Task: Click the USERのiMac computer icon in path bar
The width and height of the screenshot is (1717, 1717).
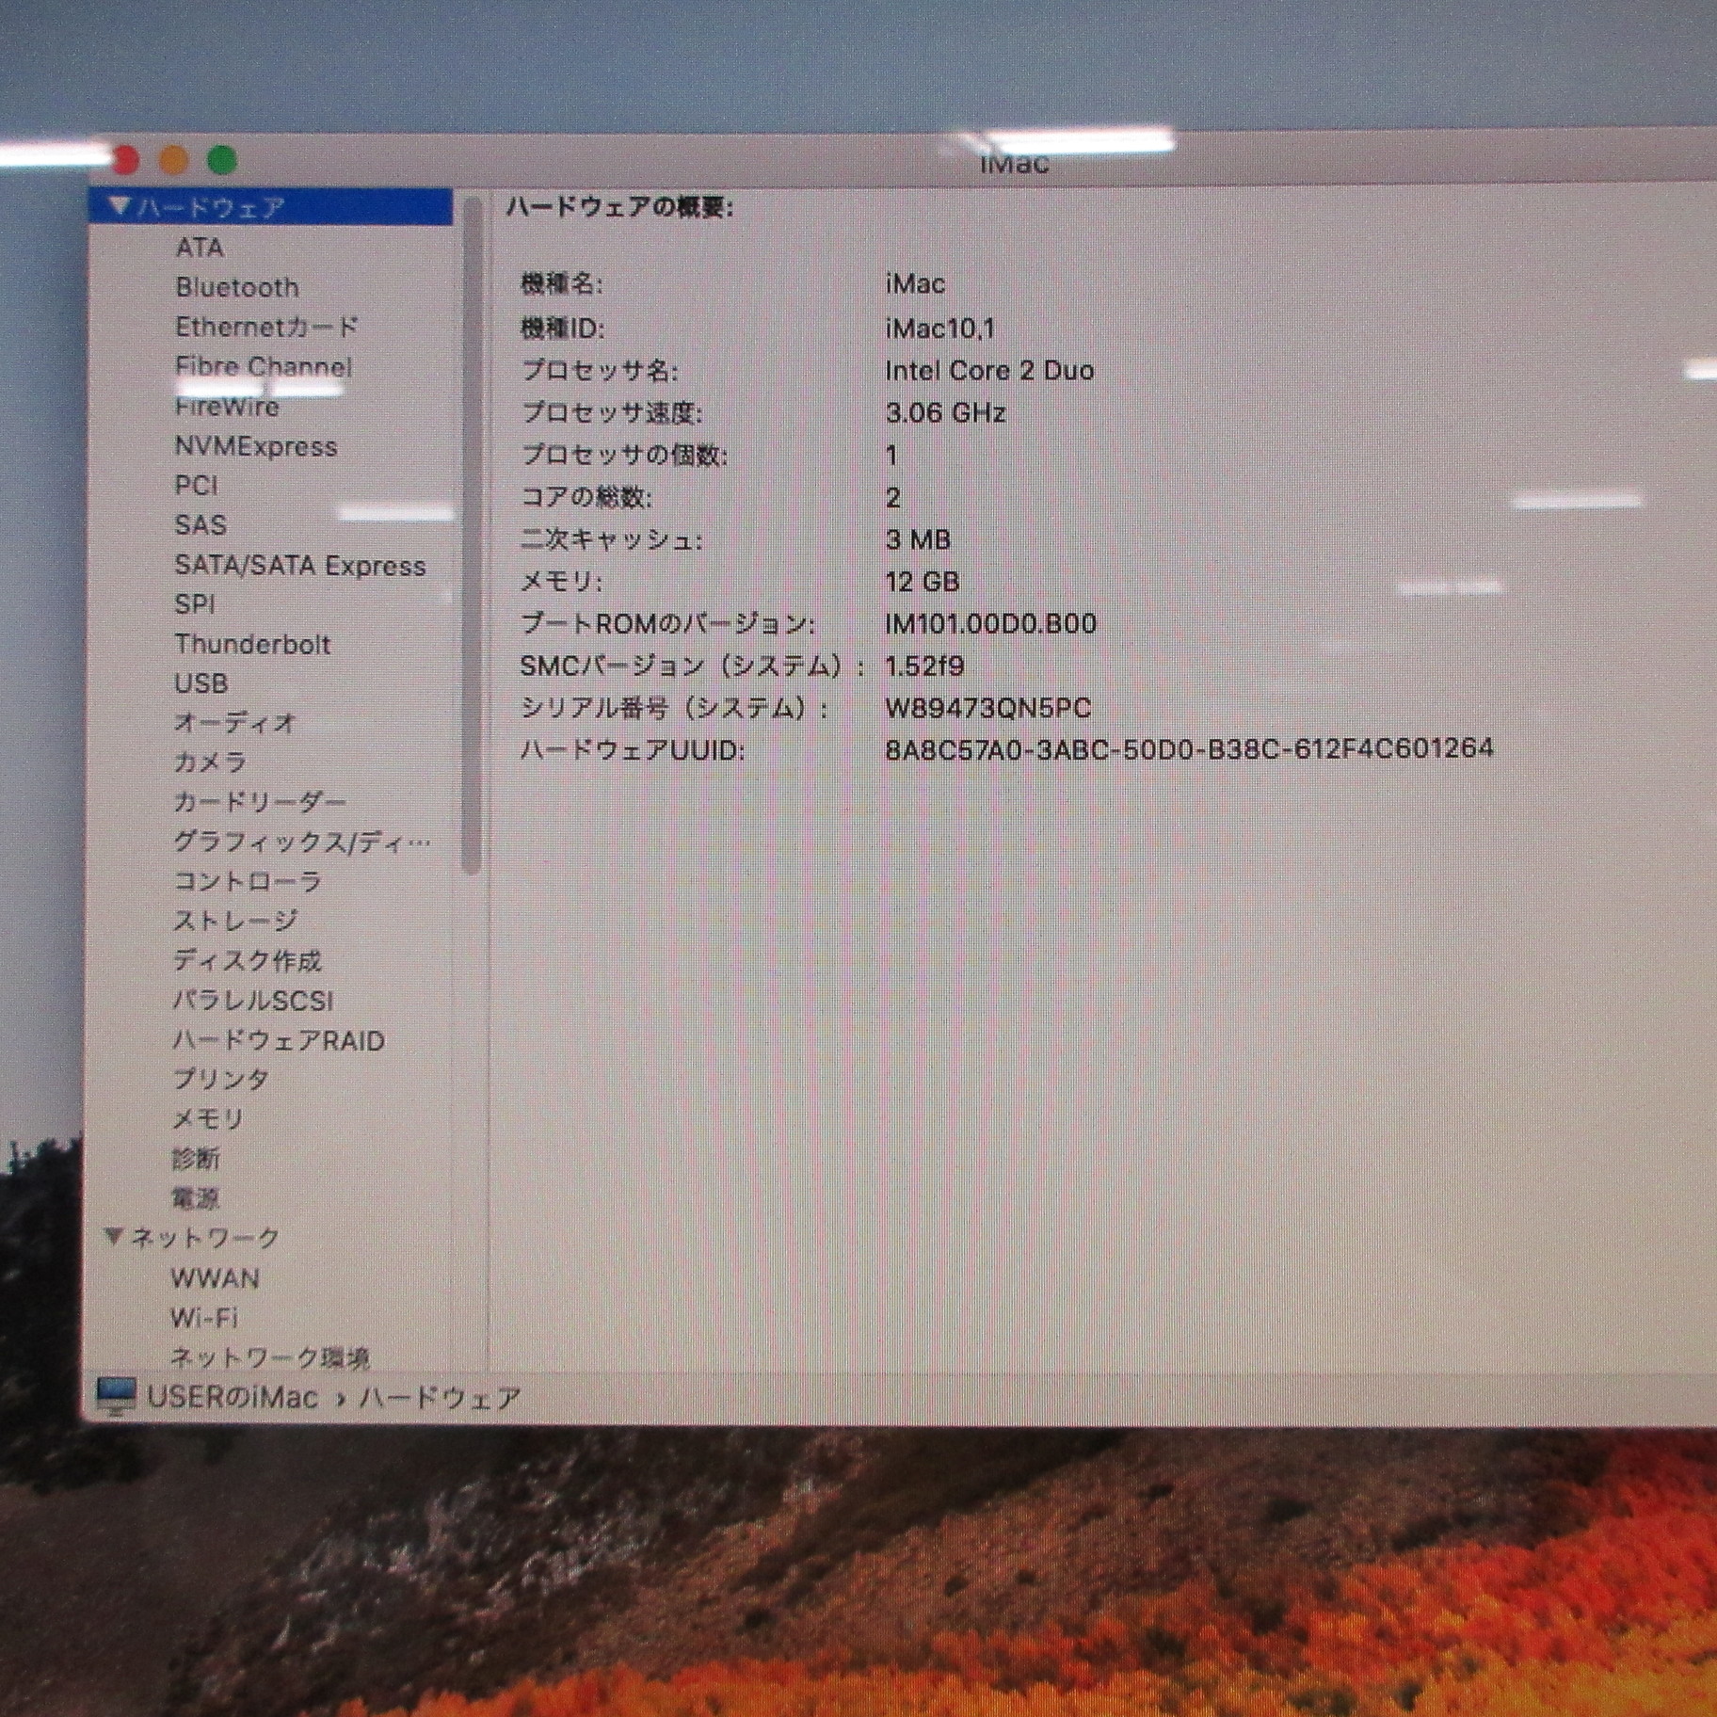Action: (x=117, y=1397)
